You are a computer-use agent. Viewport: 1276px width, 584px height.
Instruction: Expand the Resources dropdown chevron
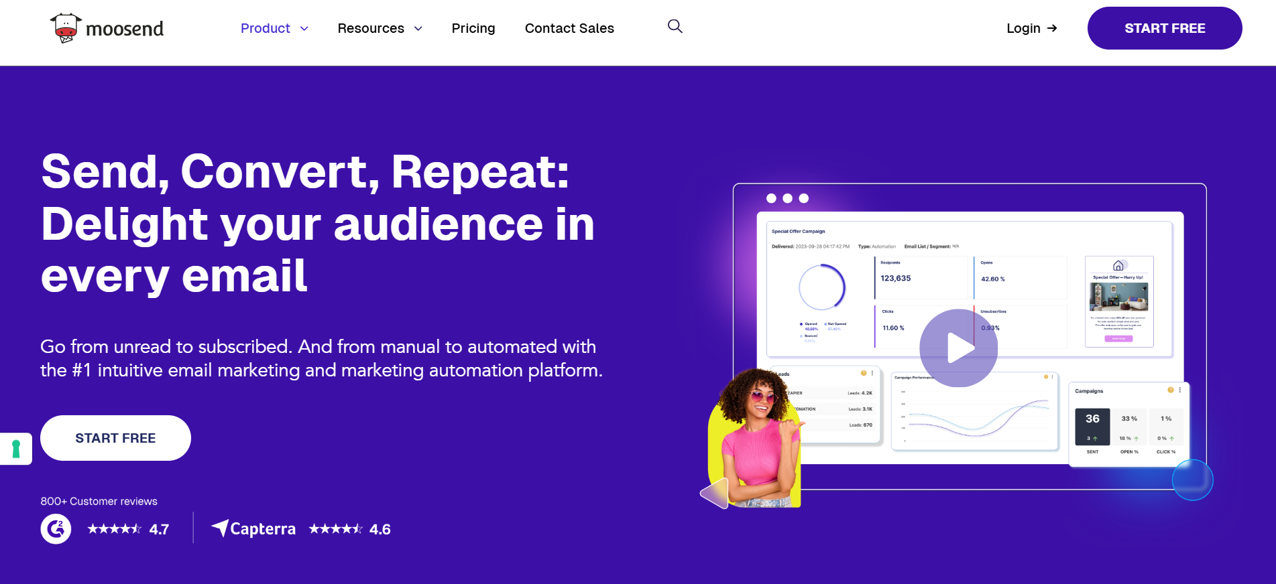coord(418,29)
